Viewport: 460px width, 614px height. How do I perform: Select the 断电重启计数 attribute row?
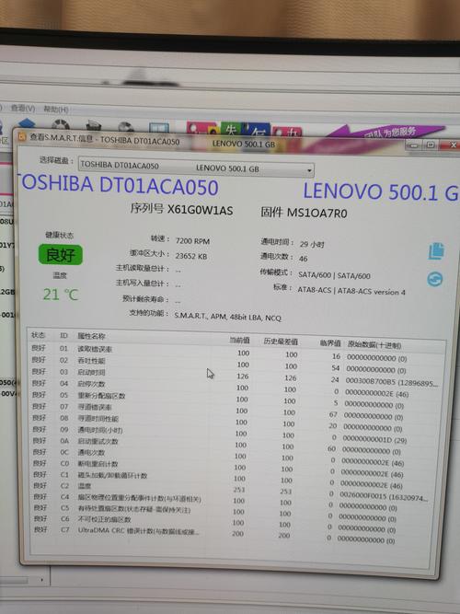pos(236,468)
